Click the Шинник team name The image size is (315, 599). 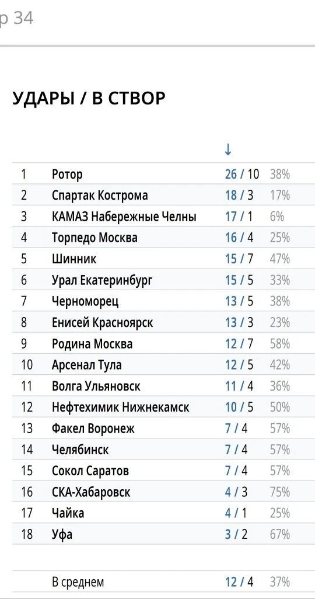click(x=74, y=259)
